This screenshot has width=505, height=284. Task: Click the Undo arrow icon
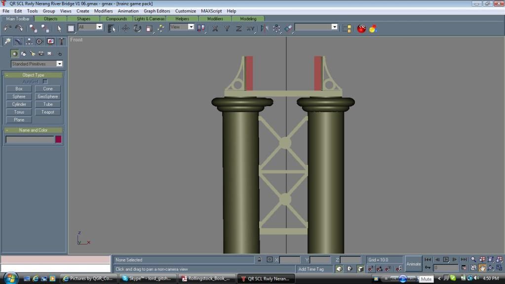[8, 28]
